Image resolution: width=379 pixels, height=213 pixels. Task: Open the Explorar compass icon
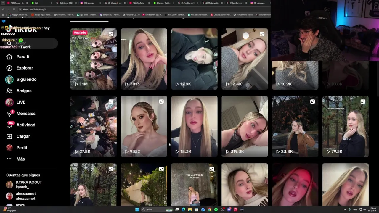pyautogui.click(x=9, y=68)
